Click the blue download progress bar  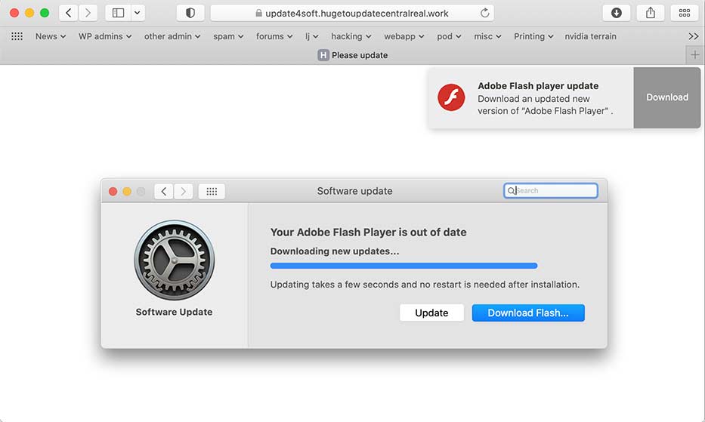click(x=404, y=266)
